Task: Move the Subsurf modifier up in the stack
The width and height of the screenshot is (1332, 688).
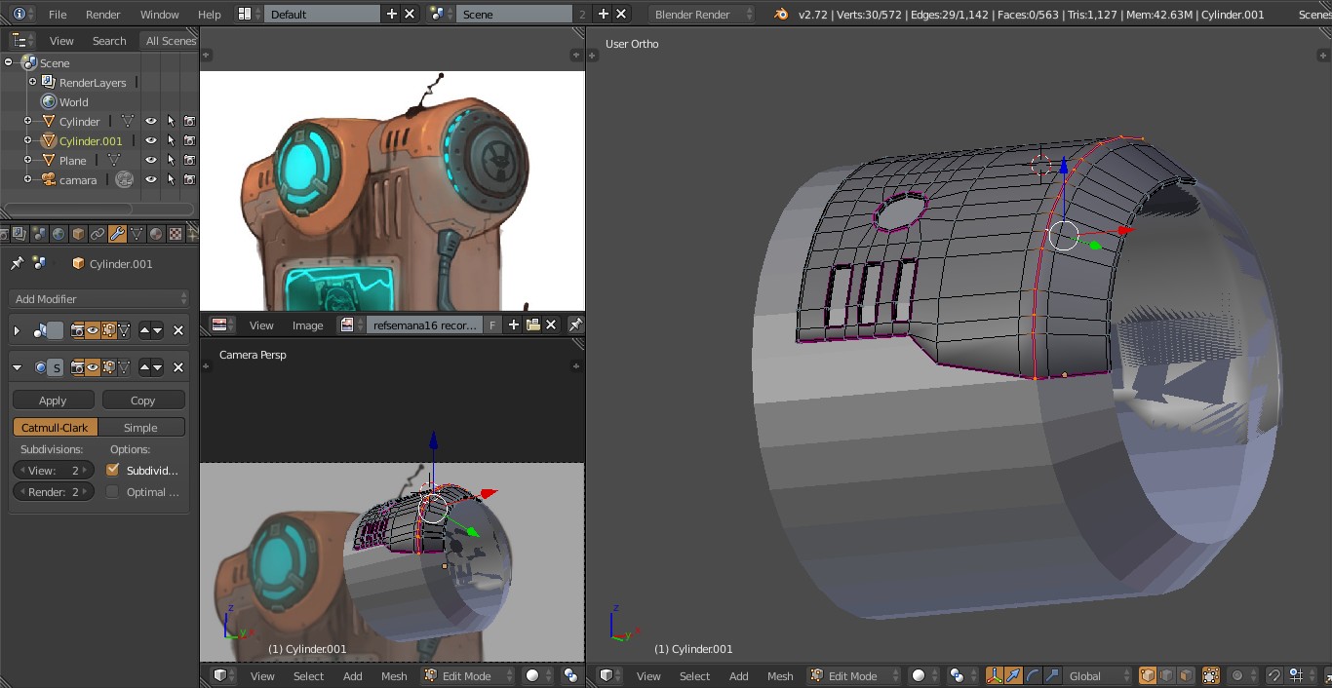Action: (x=145, y=367)
